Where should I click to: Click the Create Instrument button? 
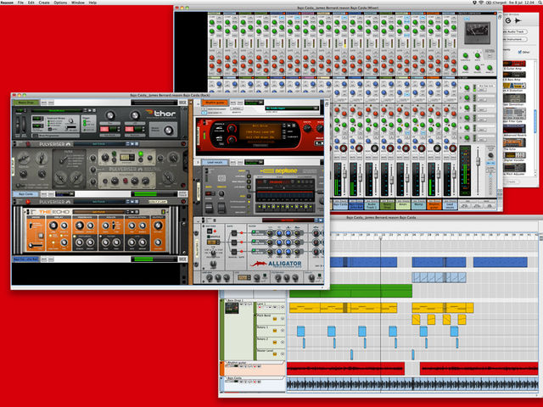515,40
